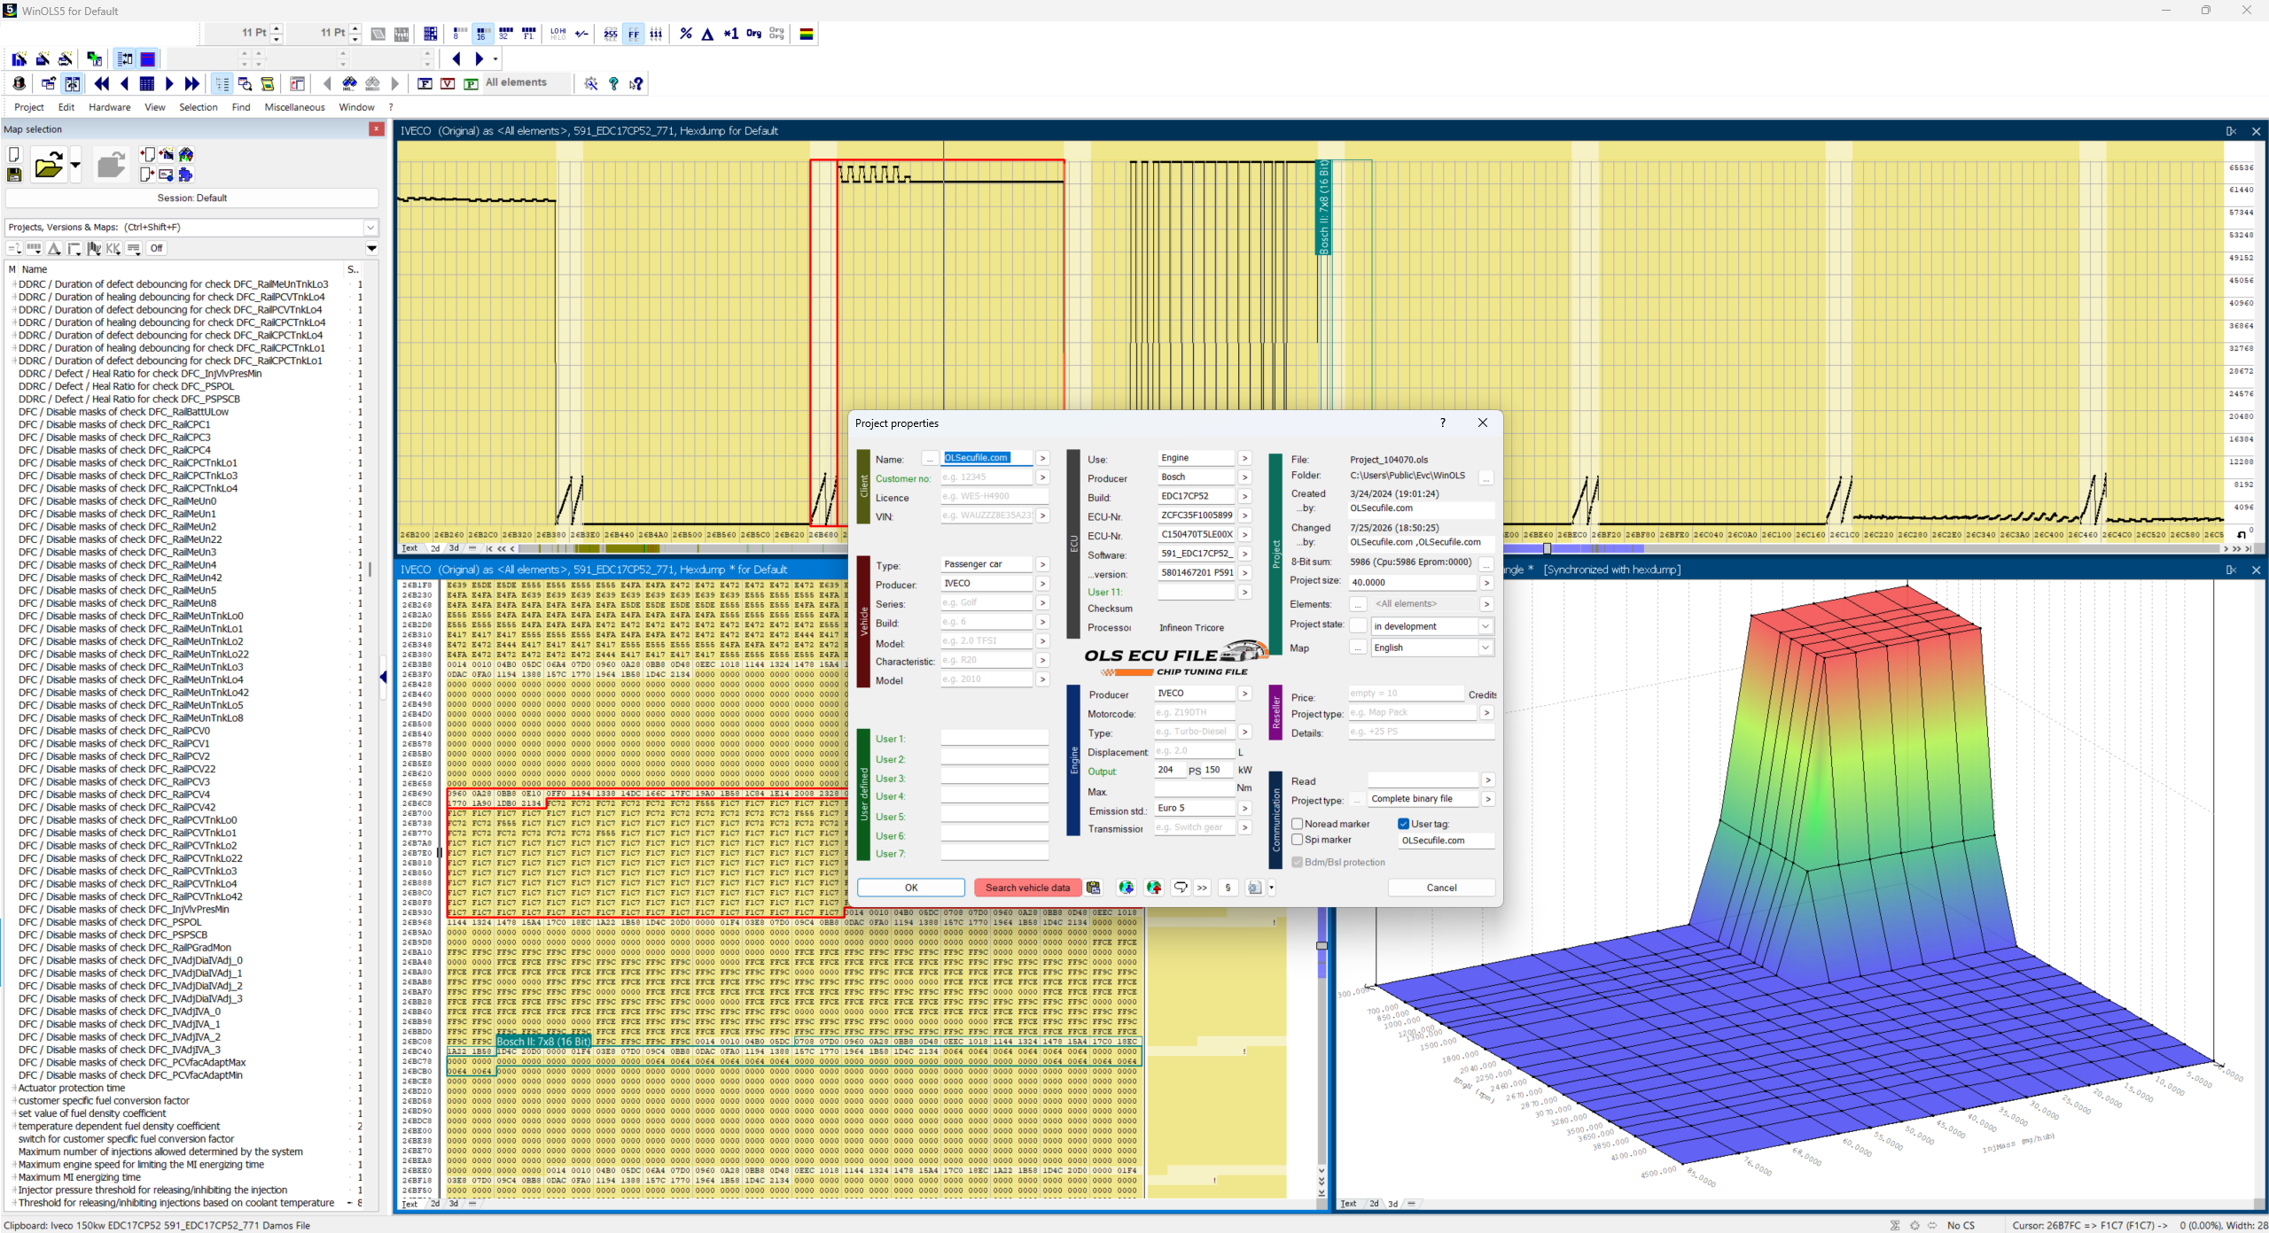Click Search vehicle data button
This screenshot has height=1233, width=2269.
(x=1027, y=888)
